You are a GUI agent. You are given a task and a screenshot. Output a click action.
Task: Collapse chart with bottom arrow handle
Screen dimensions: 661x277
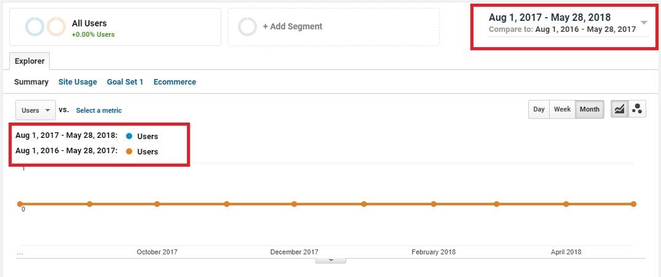coord(331,260)
